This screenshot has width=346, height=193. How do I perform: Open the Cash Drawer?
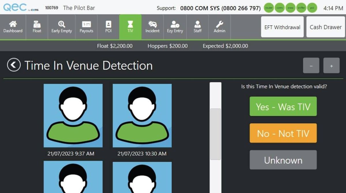click(x=326, y=27)
